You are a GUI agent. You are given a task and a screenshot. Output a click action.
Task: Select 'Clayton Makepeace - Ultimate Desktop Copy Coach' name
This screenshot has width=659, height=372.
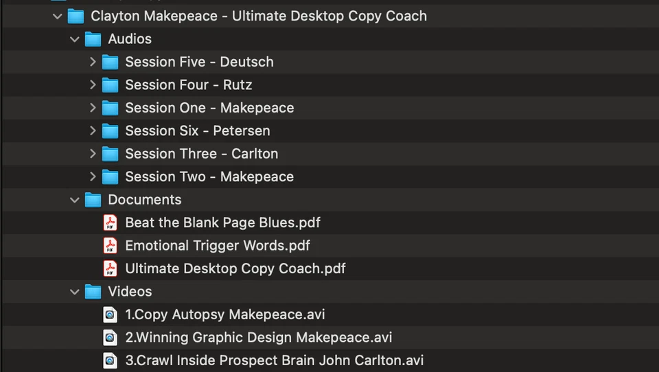click(259, 16)
